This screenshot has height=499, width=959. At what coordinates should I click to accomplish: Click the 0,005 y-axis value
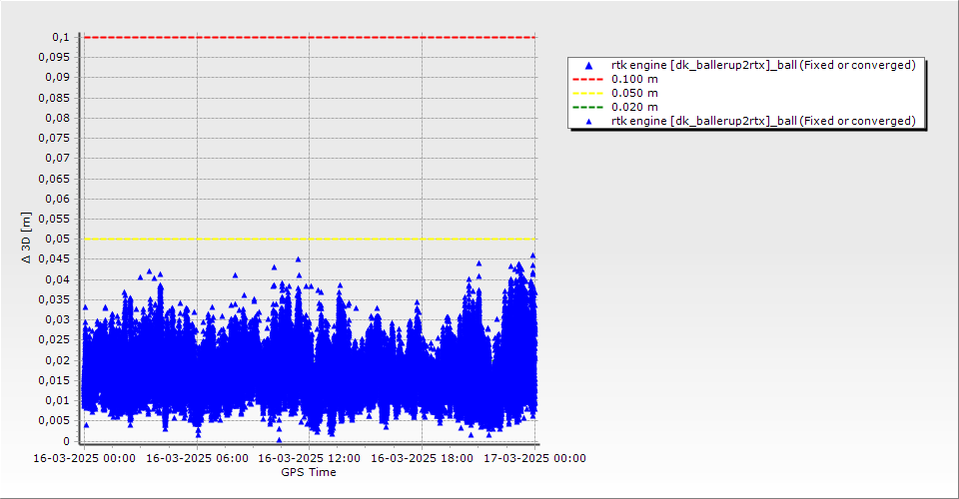tap(54, 421)
